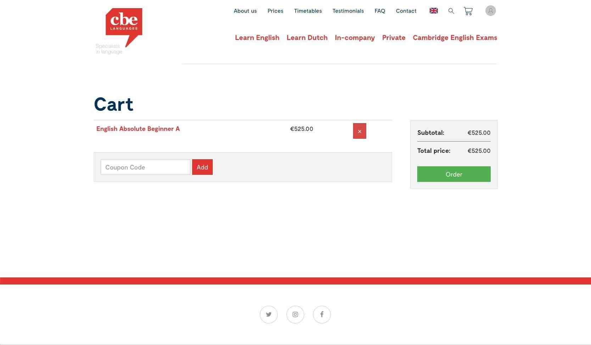Screen dimensions: 591x345
Task: Click the search magnifier icon
Action: (451, 11)
